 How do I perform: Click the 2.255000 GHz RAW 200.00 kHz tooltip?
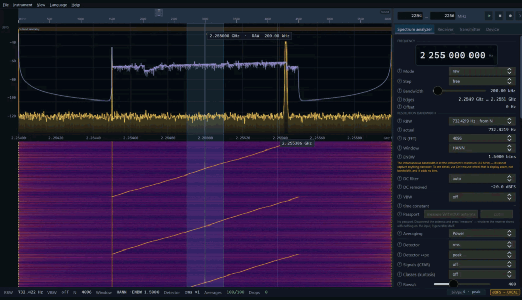pos(249,36)
